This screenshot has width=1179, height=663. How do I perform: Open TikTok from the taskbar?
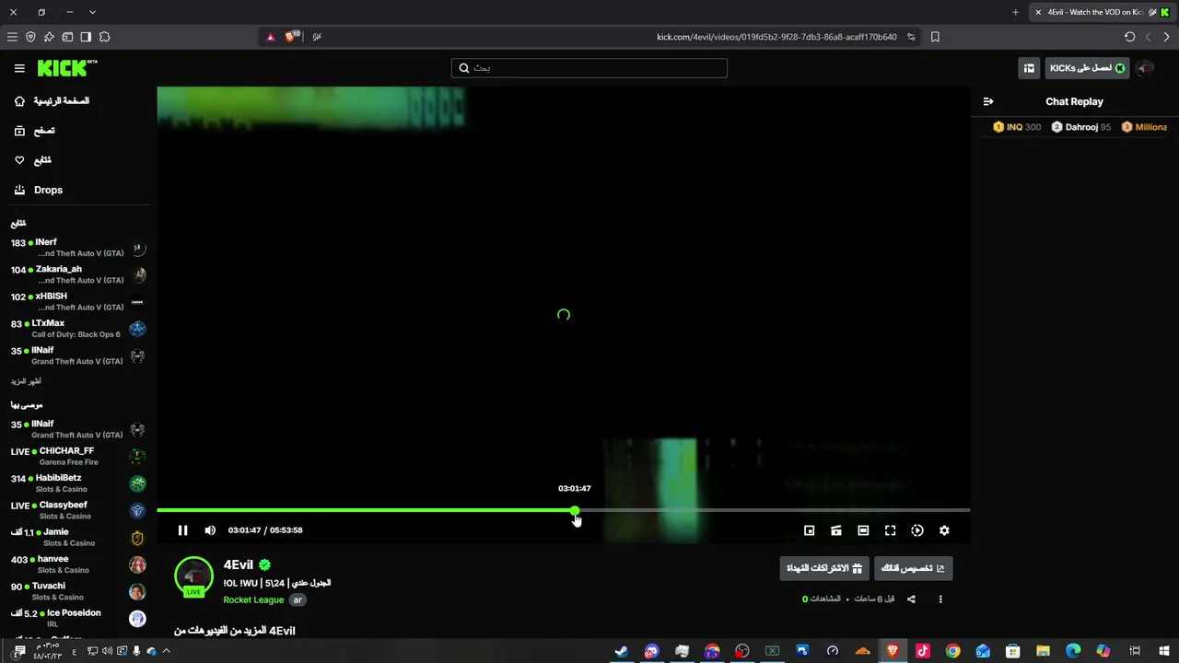click(x=923, y=651)
